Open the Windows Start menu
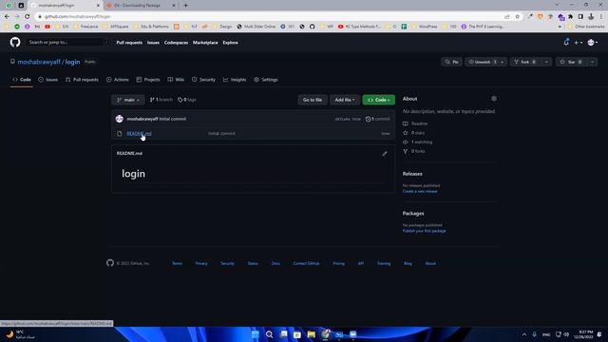The width and height of the screenshot is (608, 342). [256, 334]
